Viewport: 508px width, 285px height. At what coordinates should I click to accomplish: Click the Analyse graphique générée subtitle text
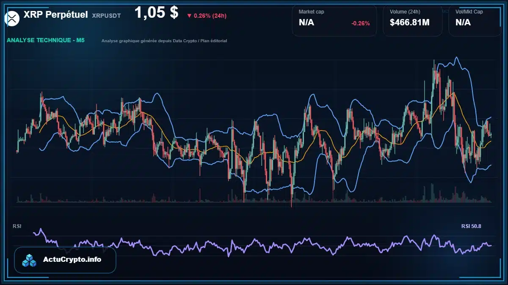tap(164, 41)
